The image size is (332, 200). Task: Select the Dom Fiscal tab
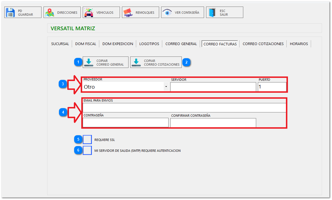click(86, 44)
